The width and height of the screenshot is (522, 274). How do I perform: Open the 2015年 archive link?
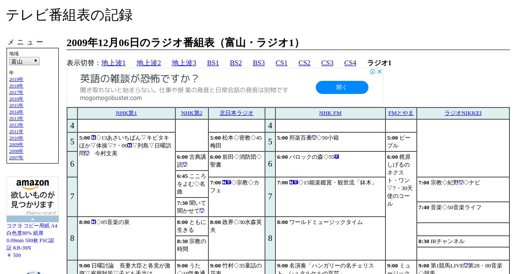click(x=16, y=106)
